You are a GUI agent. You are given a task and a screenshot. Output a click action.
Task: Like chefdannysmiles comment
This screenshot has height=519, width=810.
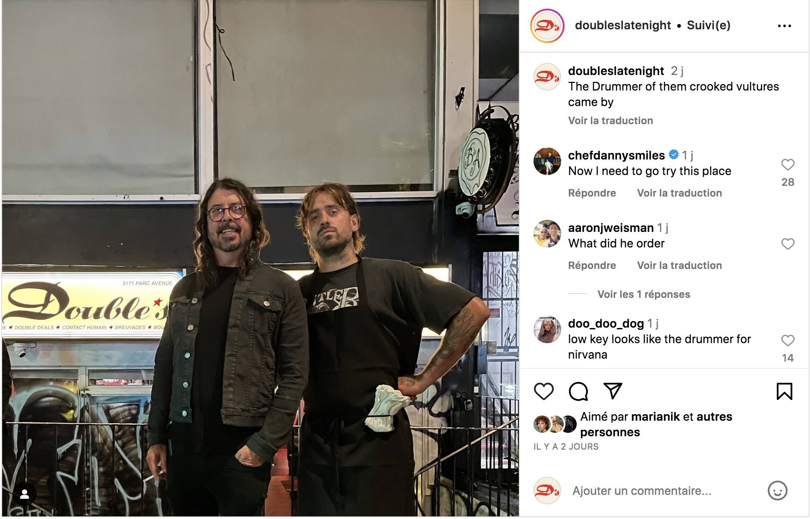[x=788, y=164]
